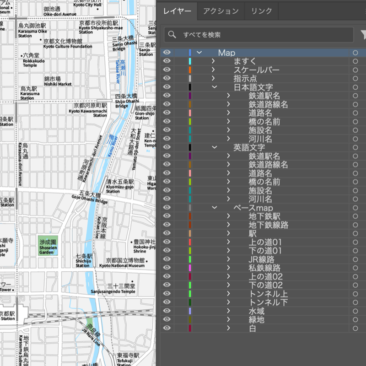The image size is (366, 366).
Task: Click the Sanjusangendo Temple map label
Action: 113,291
